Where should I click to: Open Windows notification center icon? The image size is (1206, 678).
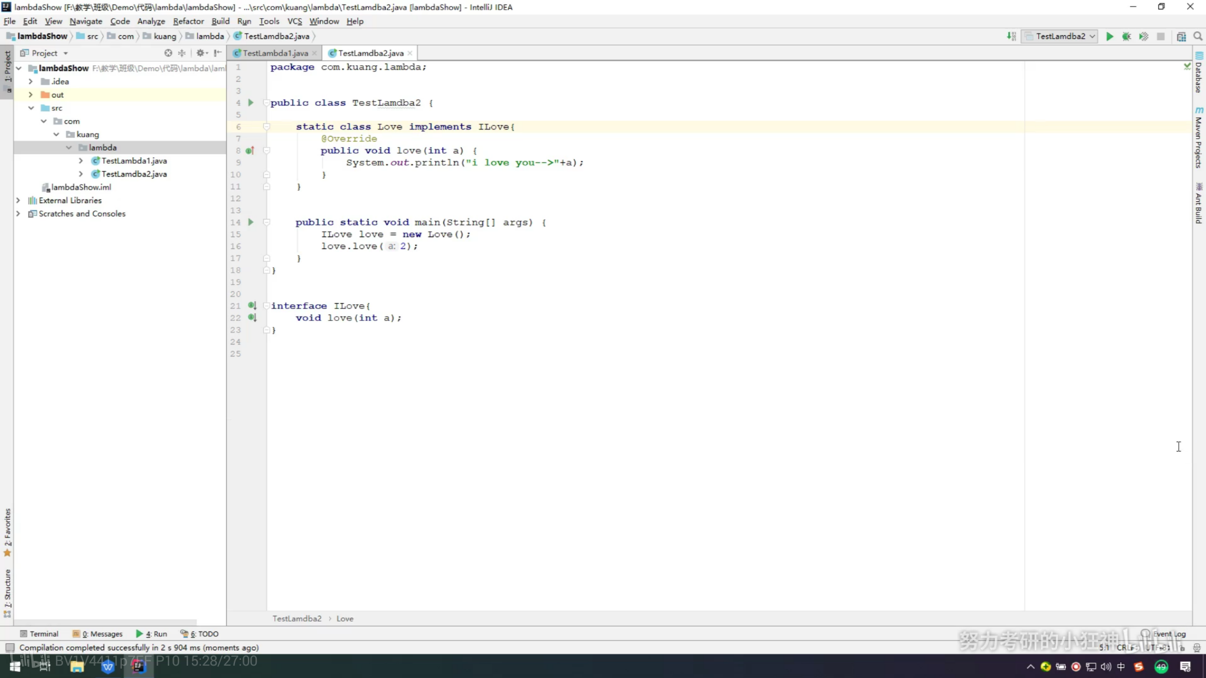point(1185,666)
